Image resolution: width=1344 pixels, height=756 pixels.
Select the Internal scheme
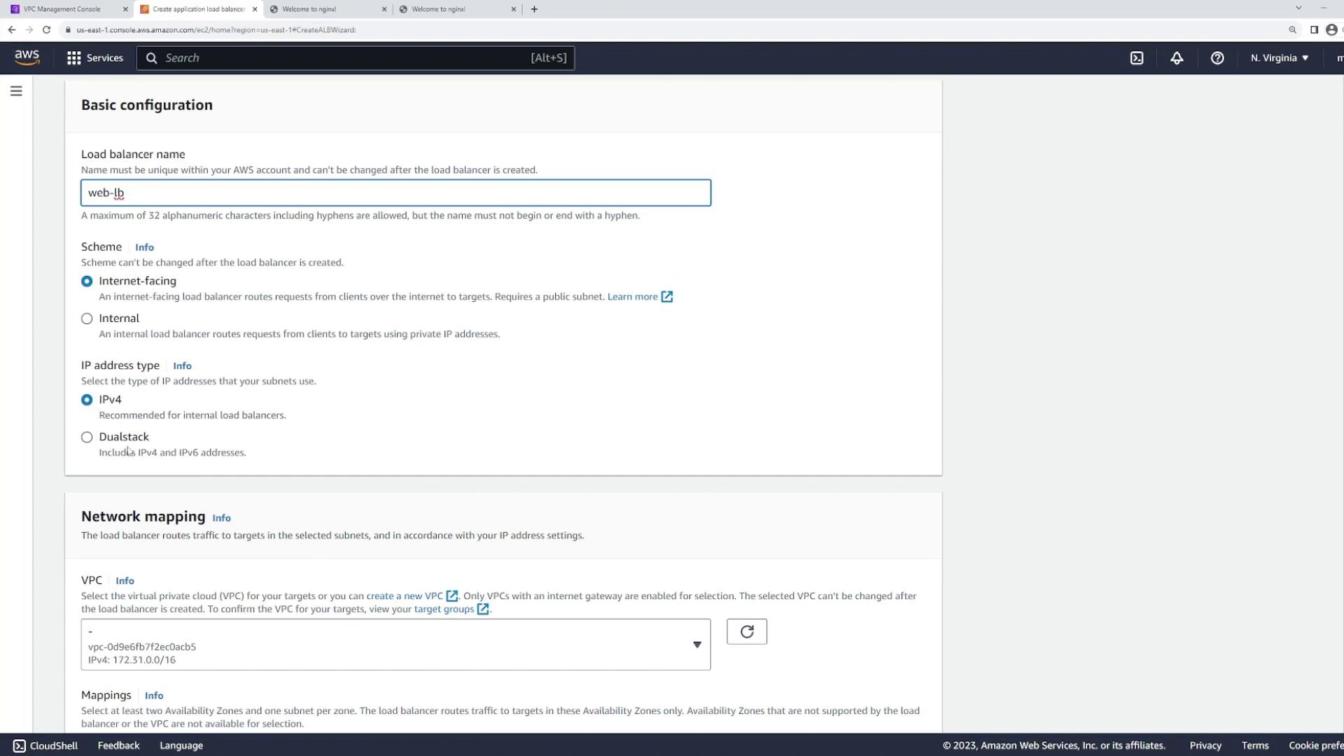point(87,318)
